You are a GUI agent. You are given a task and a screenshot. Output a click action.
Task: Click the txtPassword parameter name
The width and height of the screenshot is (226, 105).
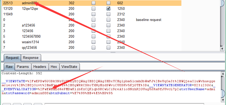click(x=18, y=93)
